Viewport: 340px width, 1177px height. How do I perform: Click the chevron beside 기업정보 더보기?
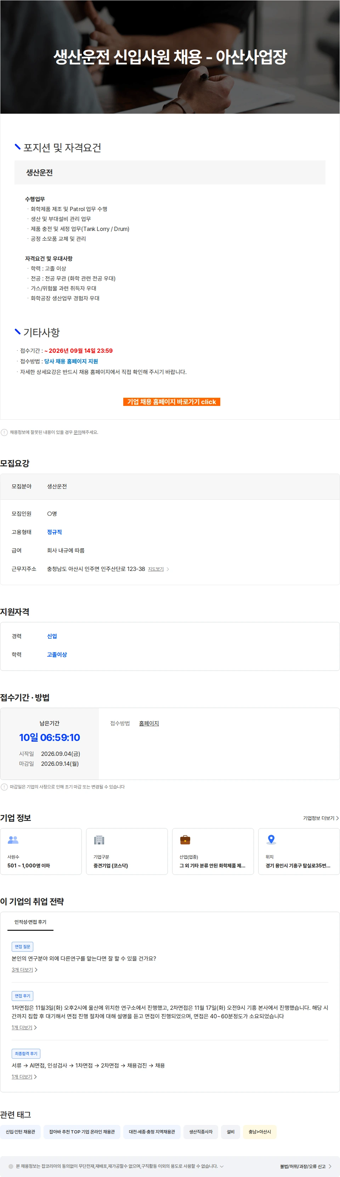(337, 818)
